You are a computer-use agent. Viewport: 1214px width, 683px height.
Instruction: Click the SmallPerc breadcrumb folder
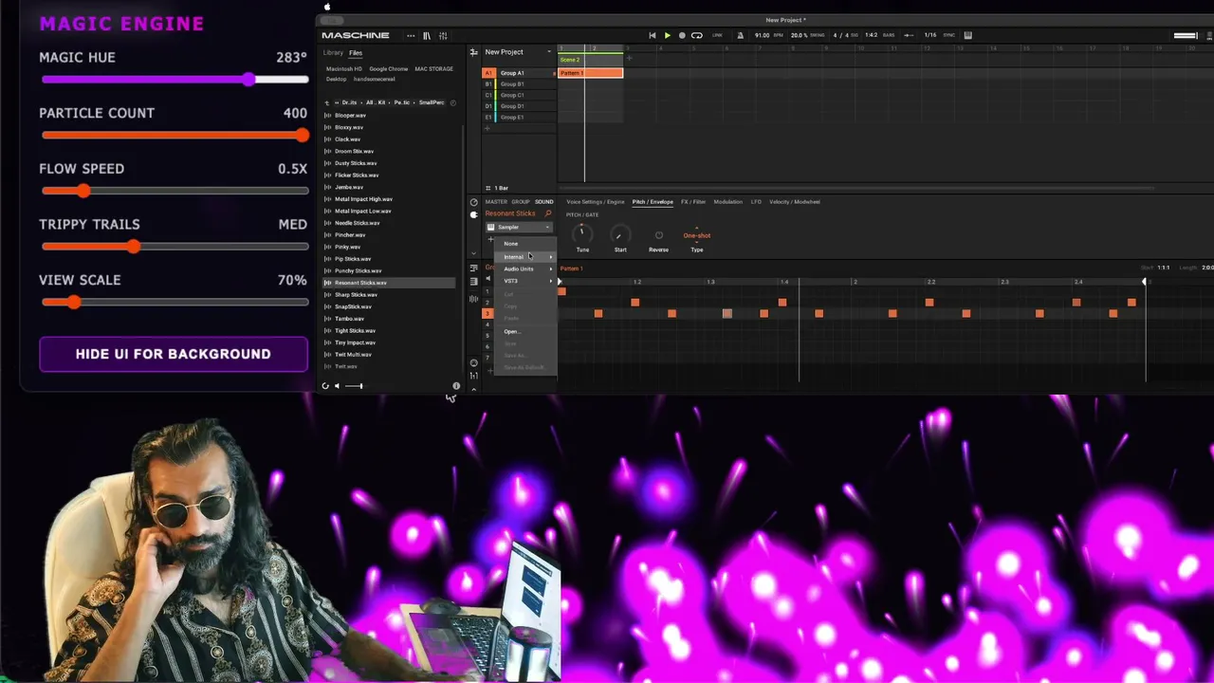point(432,102)
